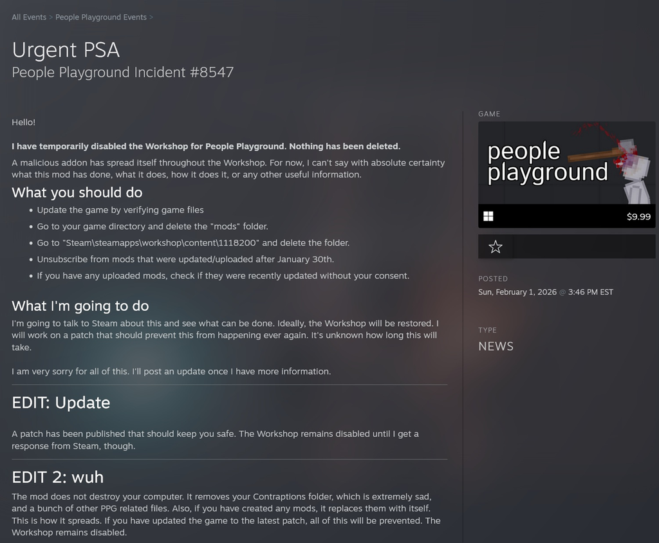Click the NEWS type label
The height and width of the screenshot is (543, 659).
coord(495,346)
